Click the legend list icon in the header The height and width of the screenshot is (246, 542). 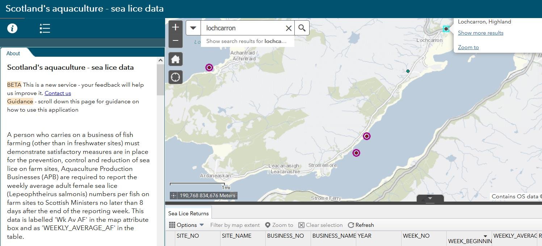click(45, 28)
